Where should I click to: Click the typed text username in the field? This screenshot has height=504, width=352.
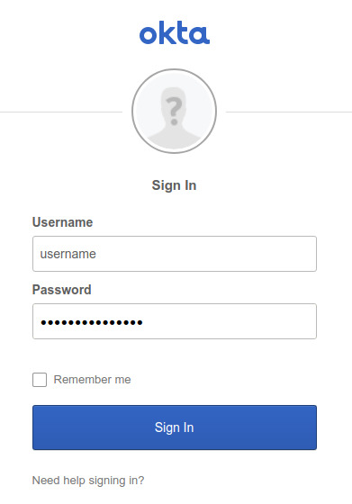point(68,254)
